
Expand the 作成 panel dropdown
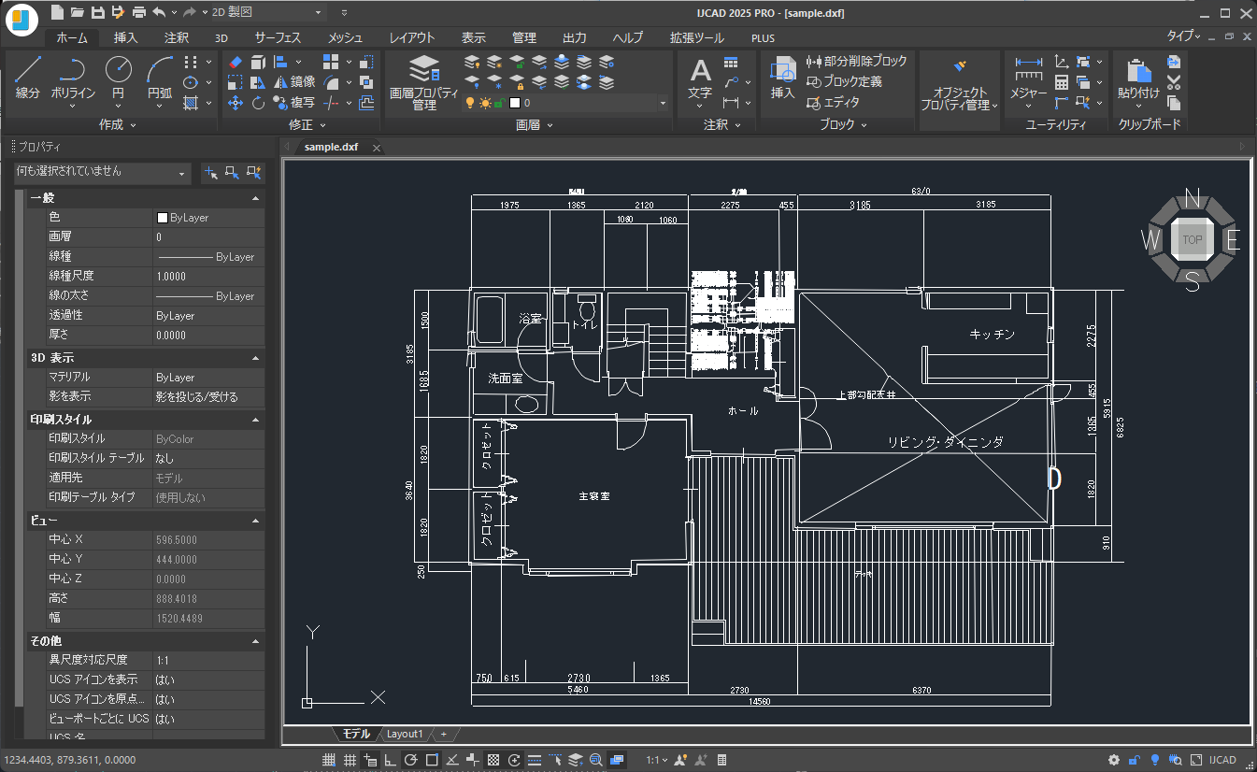pyautogui.click(x=118, y=124)
